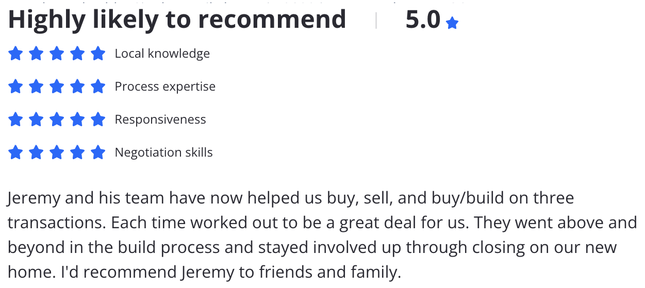Click the review text starting with Jeremy
Viewport: 645px width, 288px height.
pos(322,235)
